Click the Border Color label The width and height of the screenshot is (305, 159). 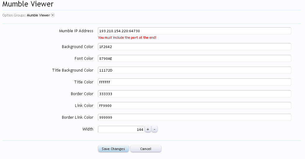[x=82, y=94]
